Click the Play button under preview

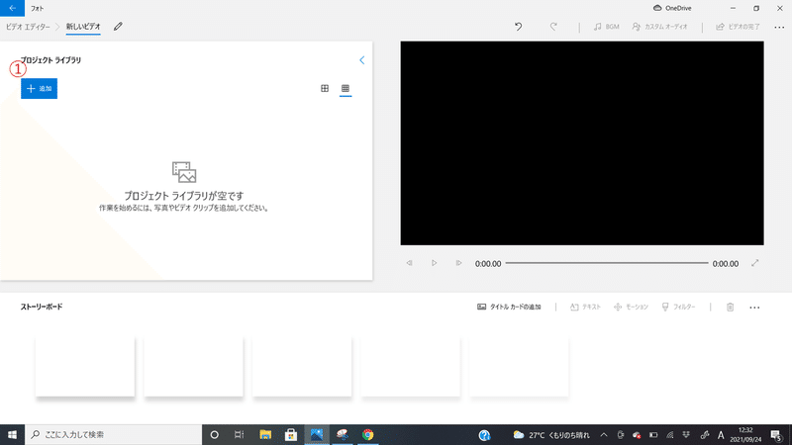click(434, 263)
